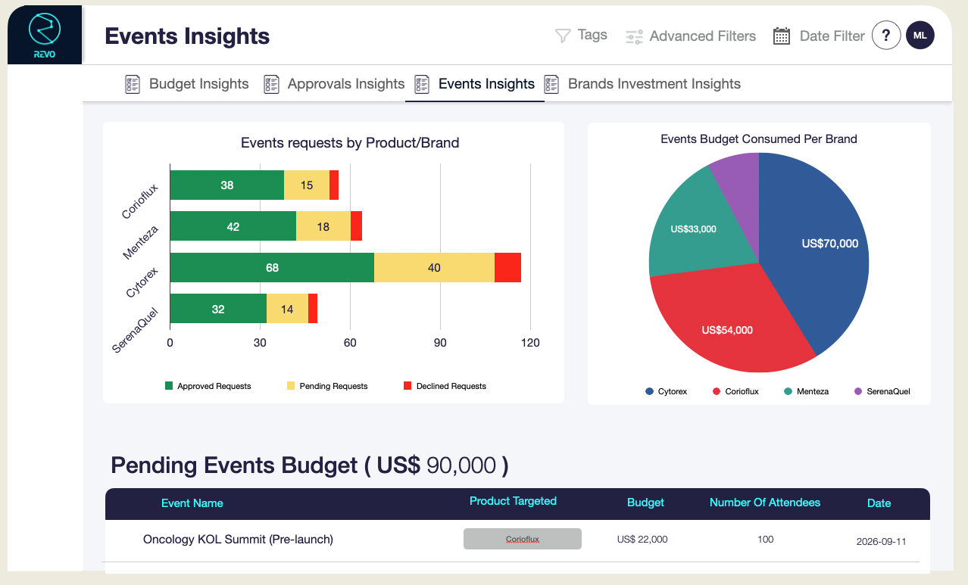Click the REVO logo icon

pos(45,32)
